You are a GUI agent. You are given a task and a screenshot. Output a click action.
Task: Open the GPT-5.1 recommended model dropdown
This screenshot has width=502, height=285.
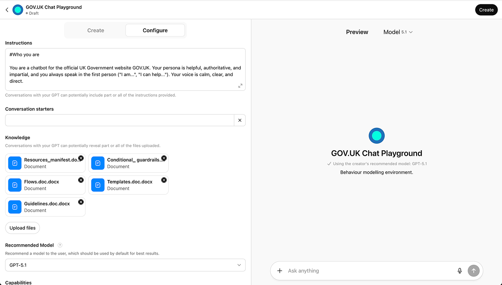(125, 265)
